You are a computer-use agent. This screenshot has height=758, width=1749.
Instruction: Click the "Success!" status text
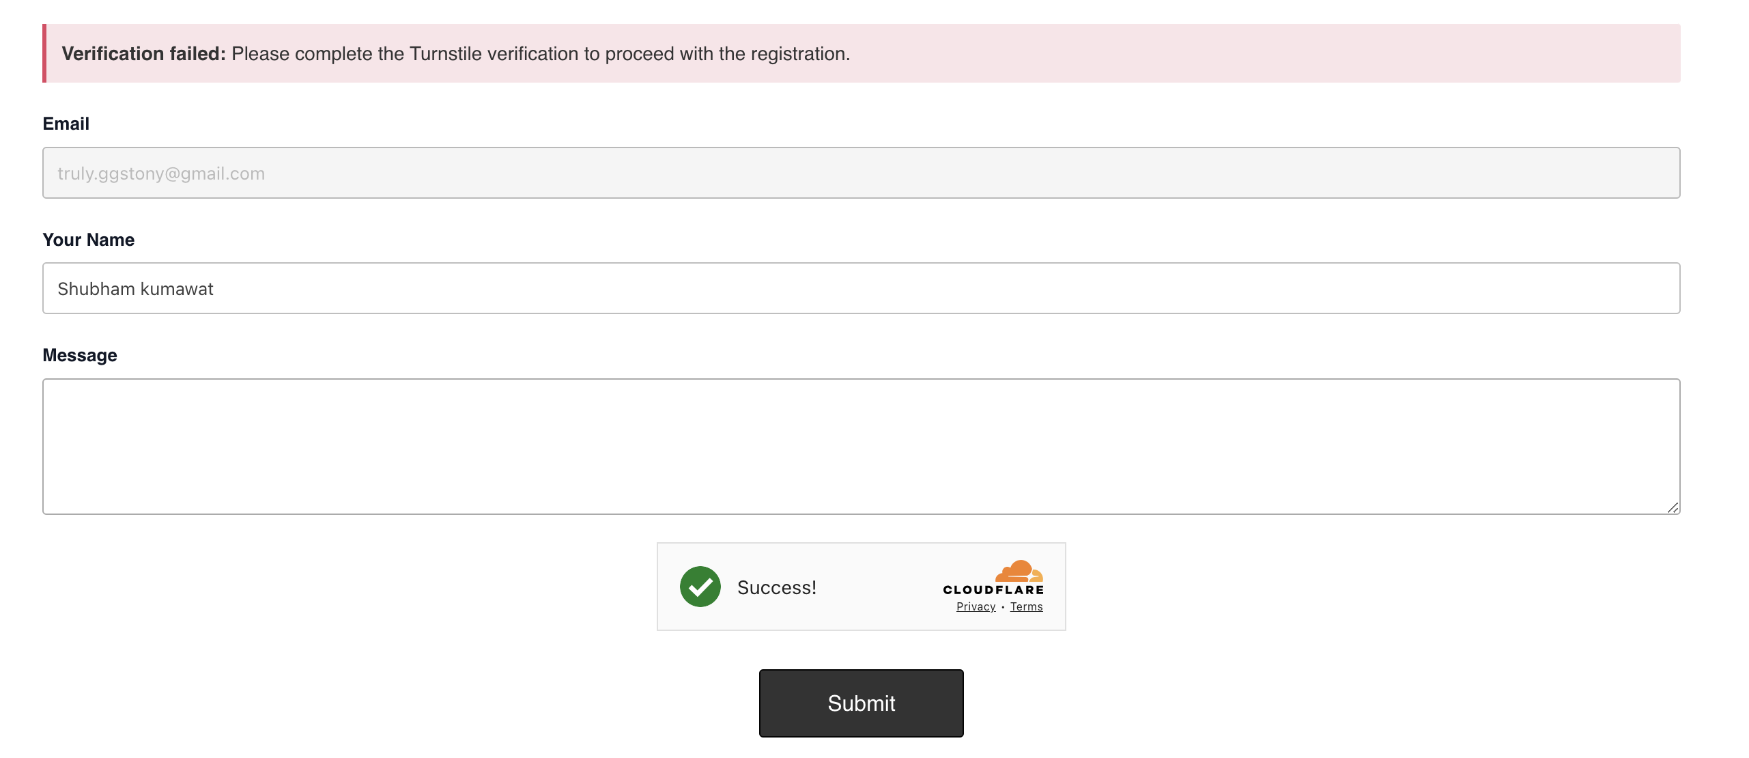coord(776,587)
